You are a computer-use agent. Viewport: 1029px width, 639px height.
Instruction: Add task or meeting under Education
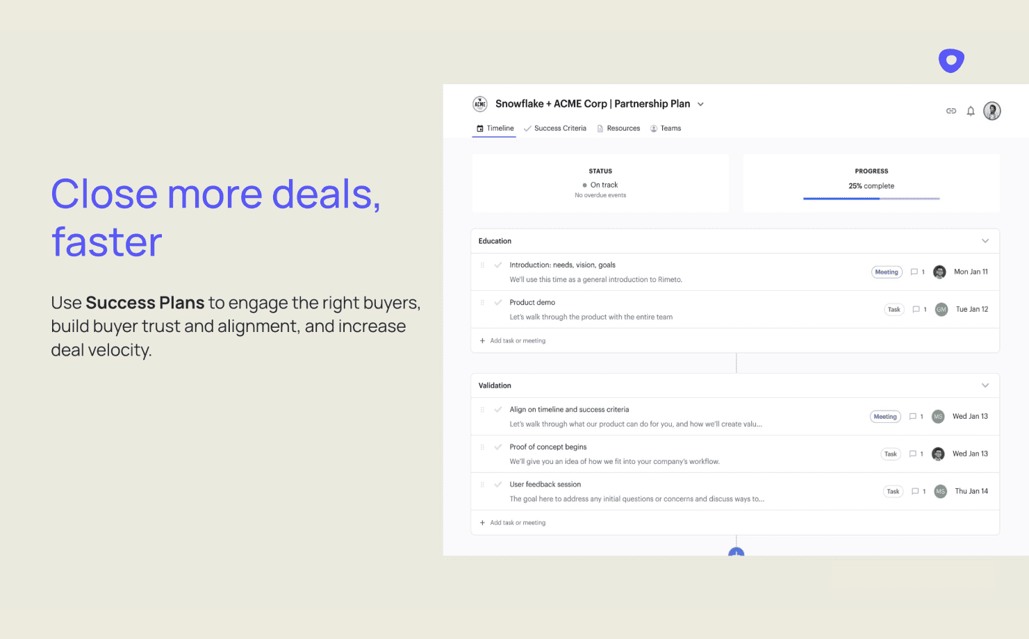click(513, 340)
